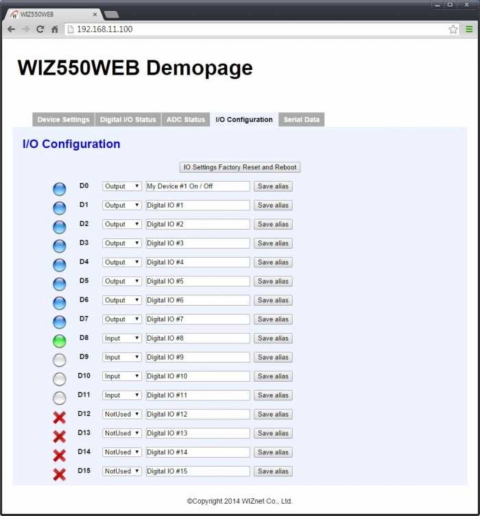Open the Chrome hamburger menu
This screenshot has width=480, height=516.
point(469,29)
